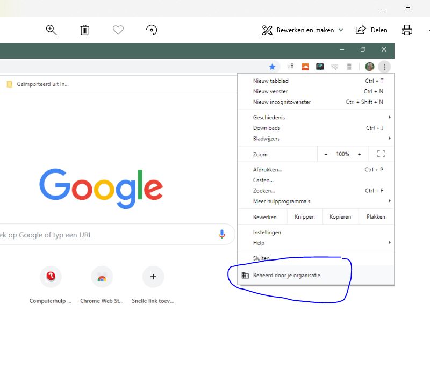430x383 pixels.
Task: Click Snelle link toevoegen plus tile
Action: (x=153, y=285)
